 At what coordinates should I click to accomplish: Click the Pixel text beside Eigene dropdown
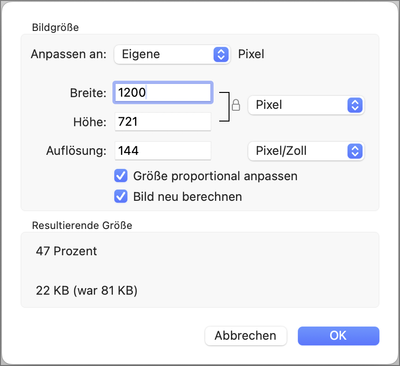[x=251, y=54]
